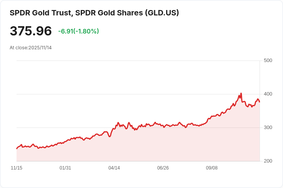Click the 375.96 price value

pos(31,31)
